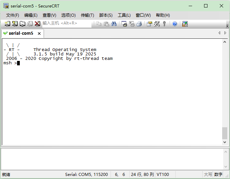The image size is (230, 179).
Task: Click green check status icon on tab
Action: point(5,33)
